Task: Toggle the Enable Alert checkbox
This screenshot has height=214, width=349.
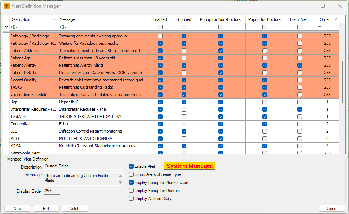Action: point(131,166)
